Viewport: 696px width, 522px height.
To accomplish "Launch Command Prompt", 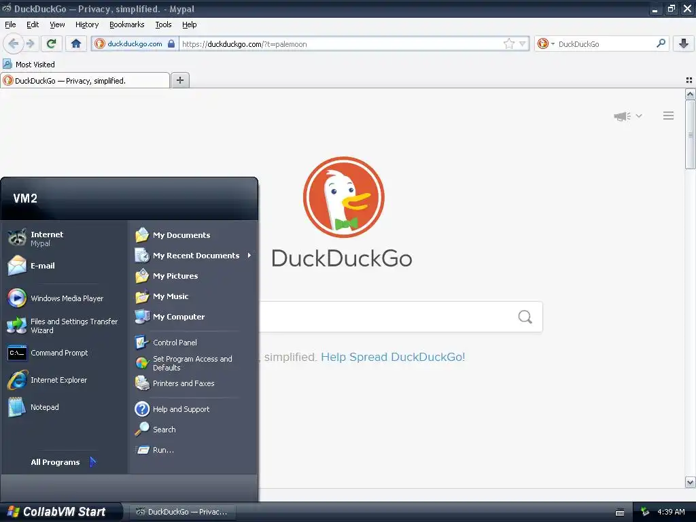I will pyautogui.click(x=65, y=353).
